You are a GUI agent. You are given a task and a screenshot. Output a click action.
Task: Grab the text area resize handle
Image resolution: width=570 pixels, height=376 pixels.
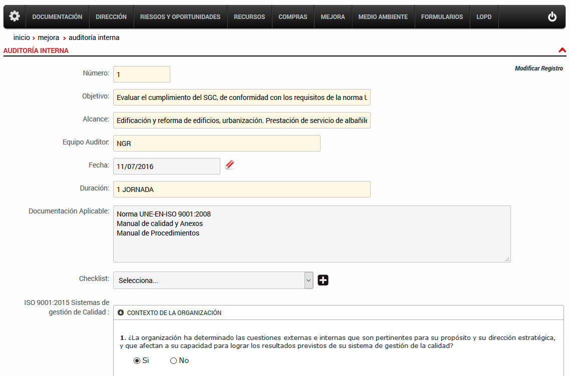507,259
